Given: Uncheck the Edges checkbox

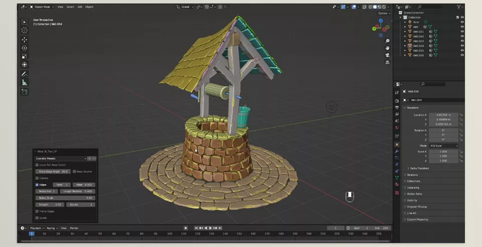Looking at the screenshot, I should 37,185.
